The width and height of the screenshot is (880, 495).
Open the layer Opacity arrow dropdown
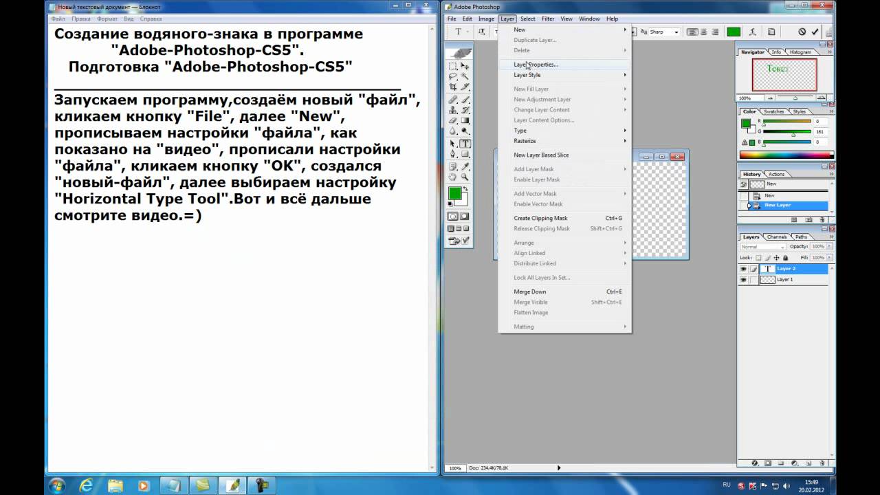829,246
